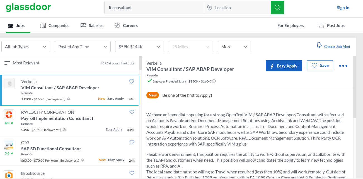Image resolution: width=363 pixels, height=179 pixels.
Task: Click the sort lines icon beside Most Relevant
Action: (7, 63)
